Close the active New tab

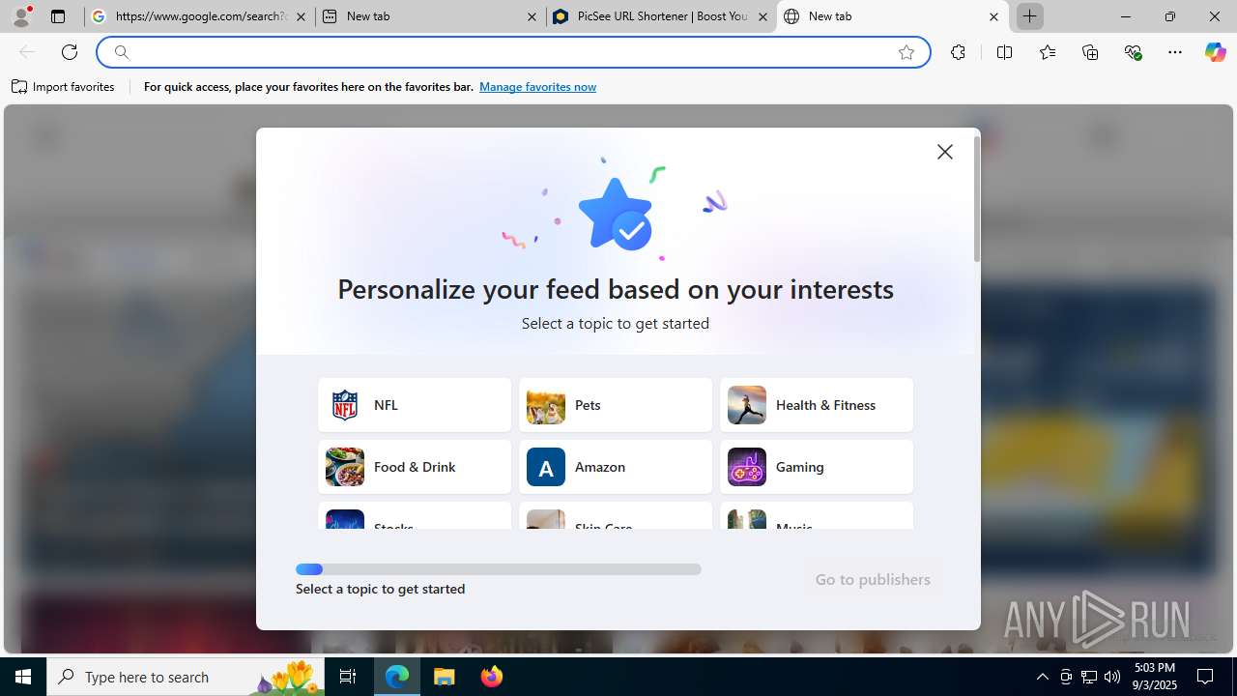click(x=993, y=16)
